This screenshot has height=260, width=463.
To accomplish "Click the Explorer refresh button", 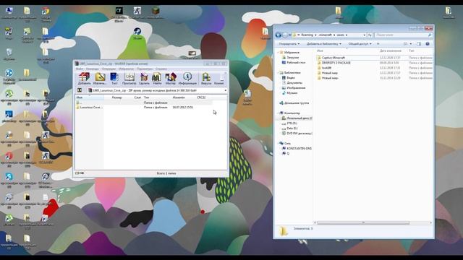I will tap(370, 35).
